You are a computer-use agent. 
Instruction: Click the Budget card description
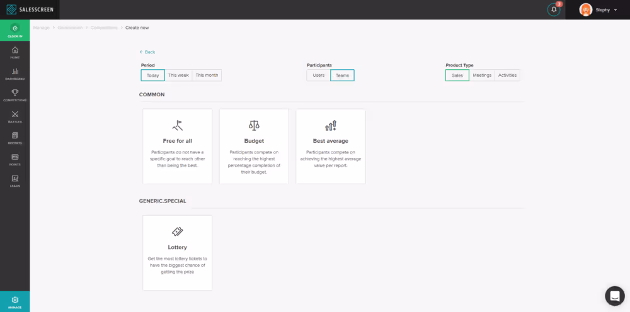click(254, 162)
